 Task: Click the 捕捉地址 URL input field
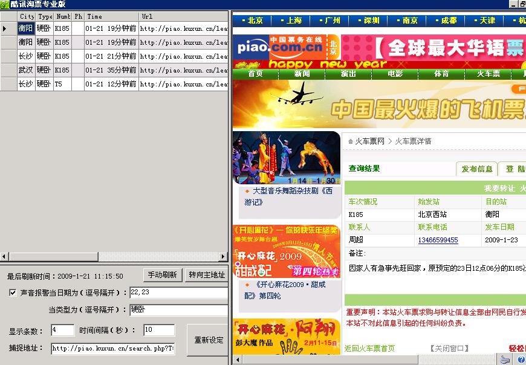pyautogui.click(x=112, y=348)
